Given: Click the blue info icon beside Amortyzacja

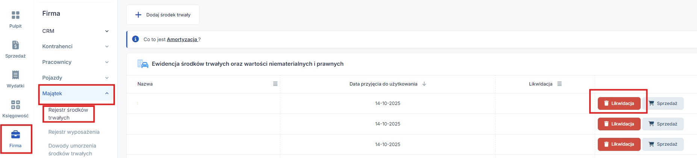Looking at the screenshot, I should coord(136,39).
